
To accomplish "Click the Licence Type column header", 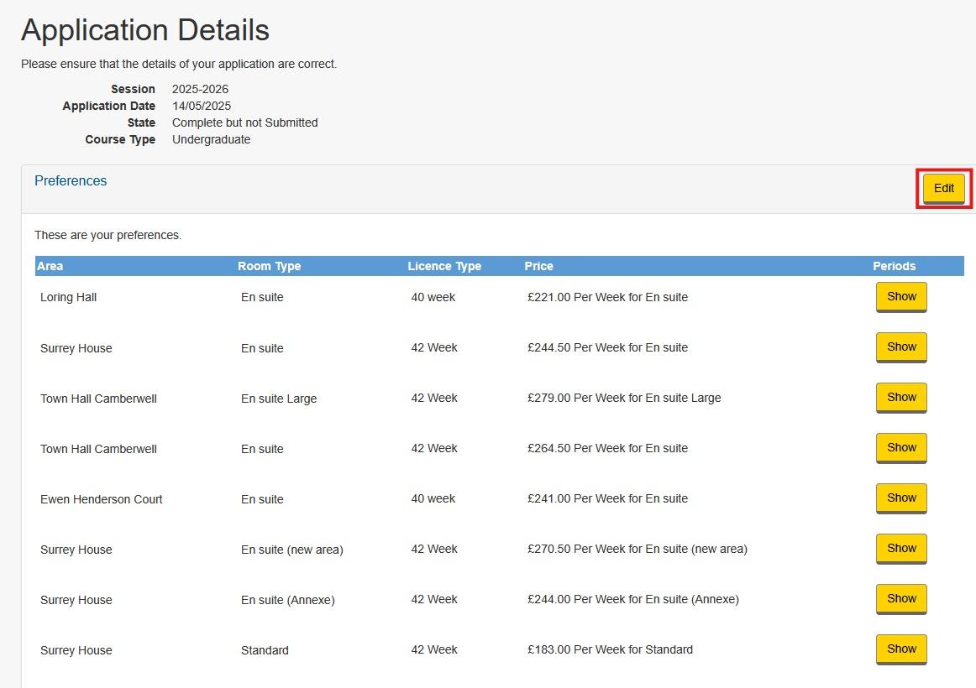I will tap(443, 266).
